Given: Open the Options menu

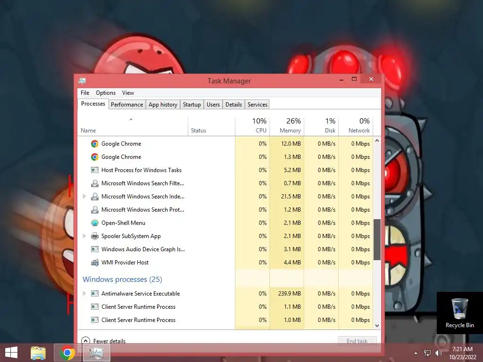Looking at the screenshot, I should click(106, 93).
